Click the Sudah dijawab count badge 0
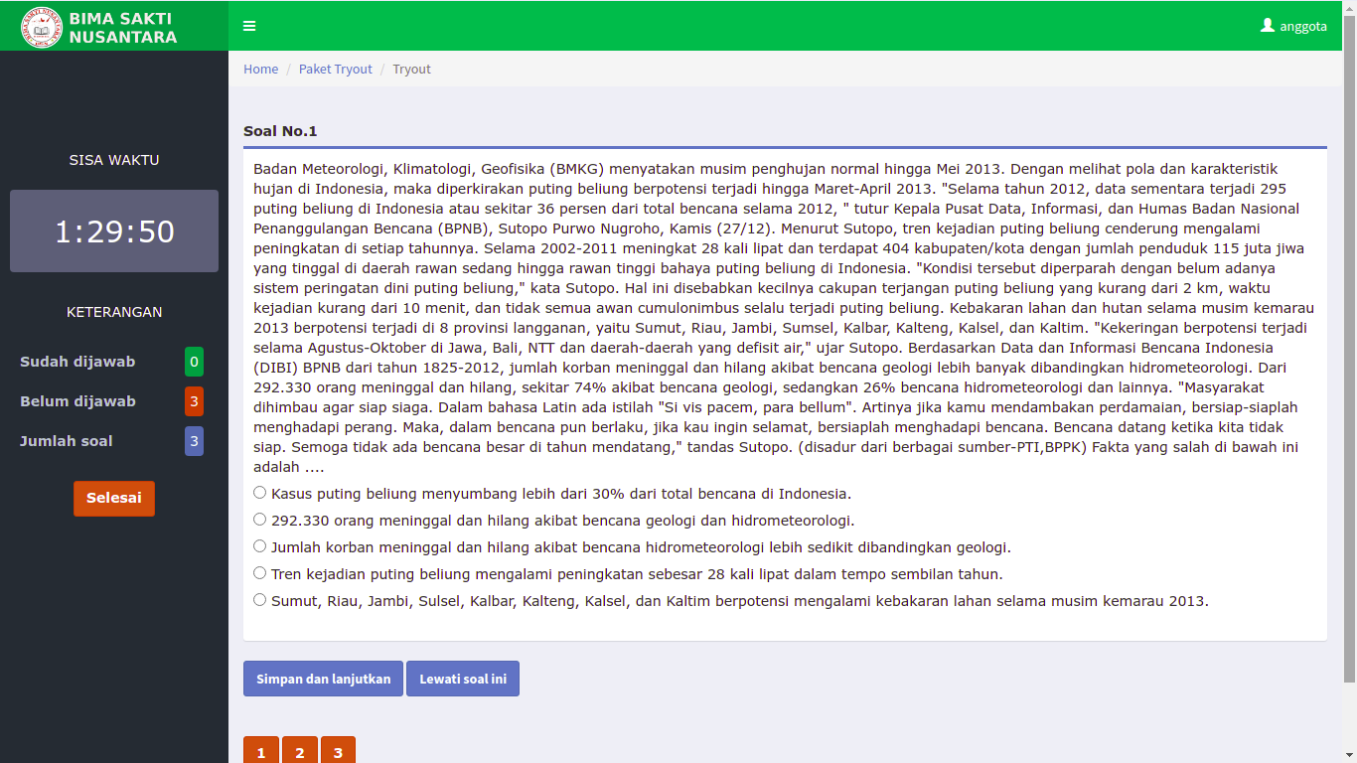This screenshot has height=763, width=1357. coord(194,362)
